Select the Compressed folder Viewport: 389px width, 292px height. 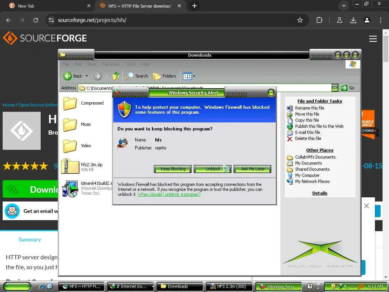[83, 103]
